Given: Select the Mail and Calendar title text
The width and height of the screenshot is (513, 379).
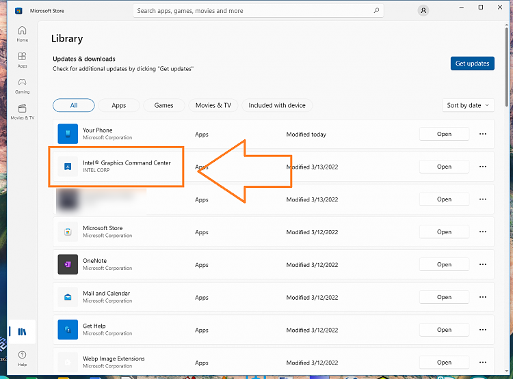Looking at the screenshot, I should (106, 294).
